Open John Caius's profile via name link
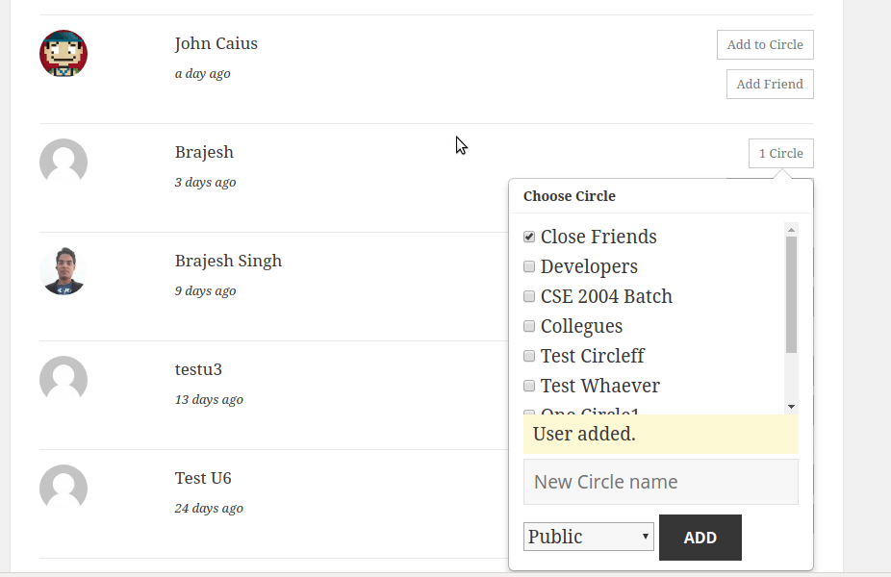This screenshot has height=577, width=891. tap(216, 43)
